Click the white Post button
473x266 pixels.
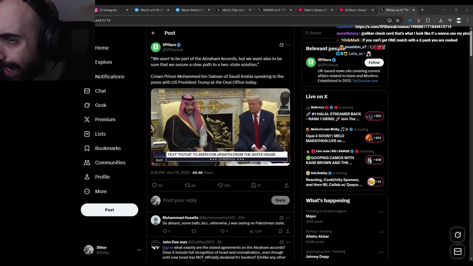[109, 210]
